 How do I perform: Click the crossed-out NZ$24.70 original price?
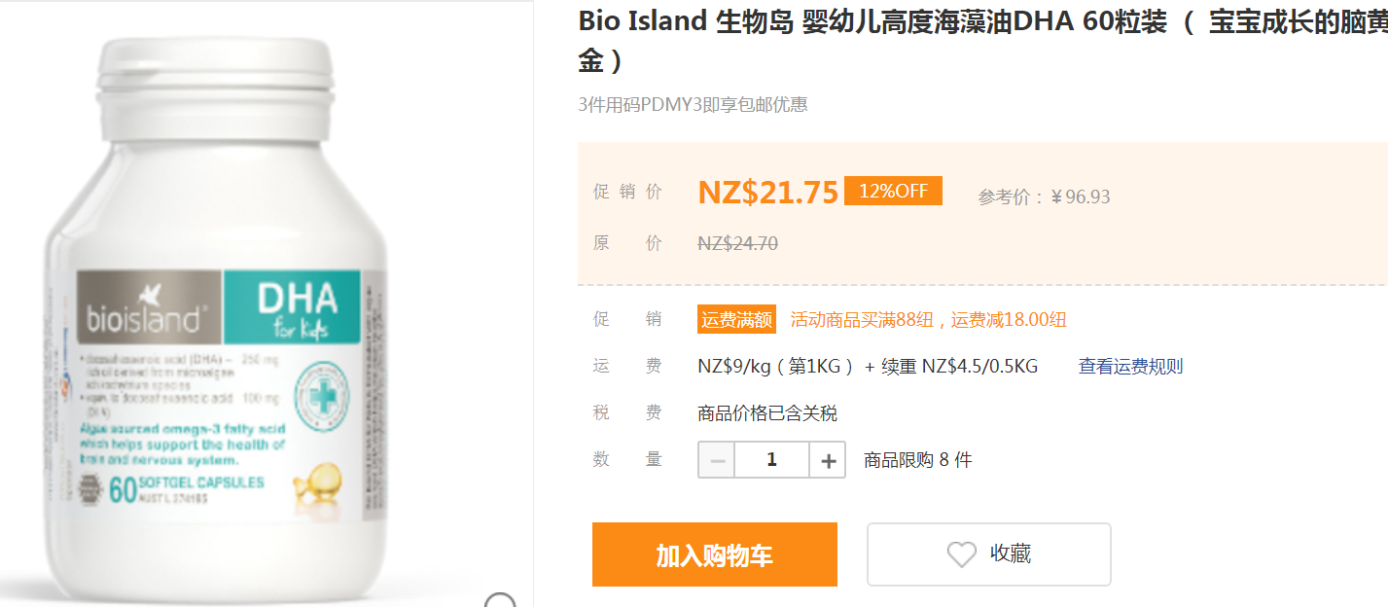click(x=737, y=243)
